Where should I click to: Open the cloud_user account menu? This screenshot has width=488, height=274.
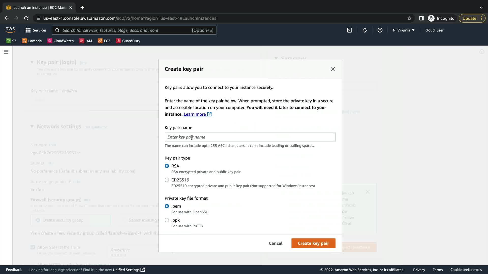(434, 30)
